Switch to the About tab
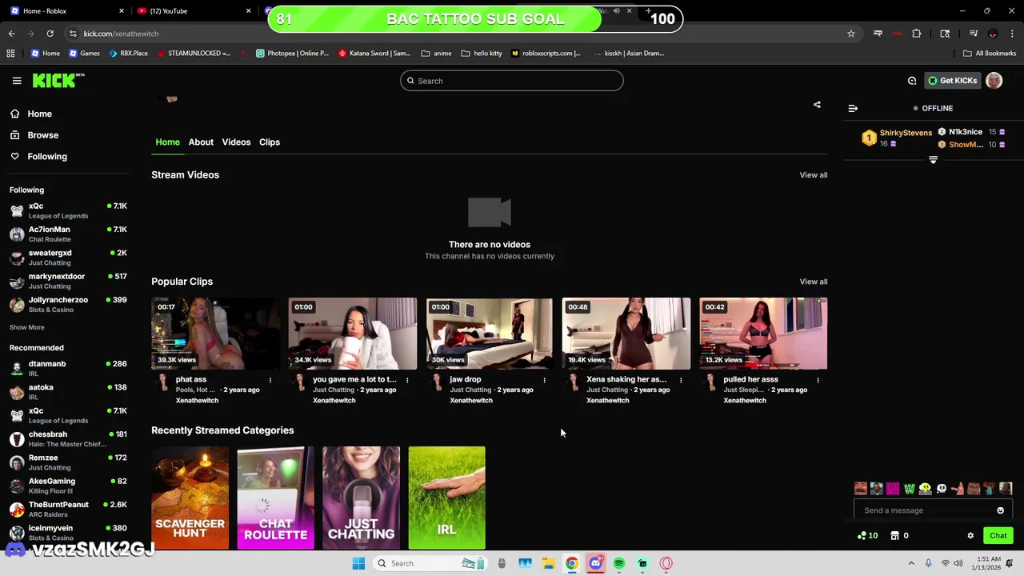1024x576 pixels. pos(201,142)
